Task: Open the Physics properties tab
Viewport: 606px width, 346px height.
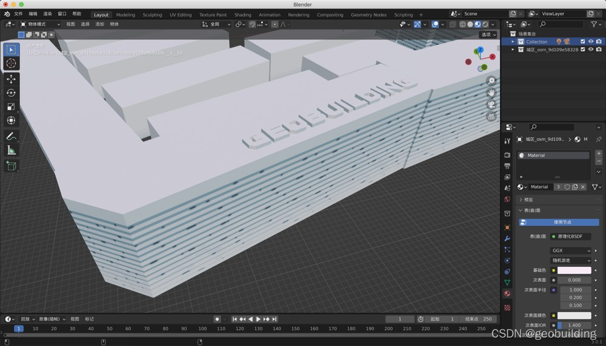Action: coord(507,261)
